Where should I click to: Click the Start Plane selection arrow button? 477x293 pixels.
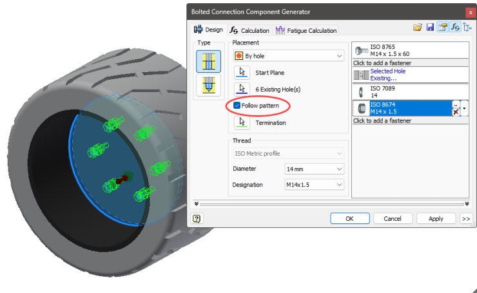tap(242, 73)
